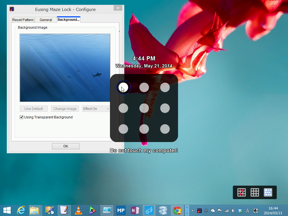Launch Internet Explorer from taskbar
The width and height of the screenshot is (288, 216).
(x=21, y=210)
